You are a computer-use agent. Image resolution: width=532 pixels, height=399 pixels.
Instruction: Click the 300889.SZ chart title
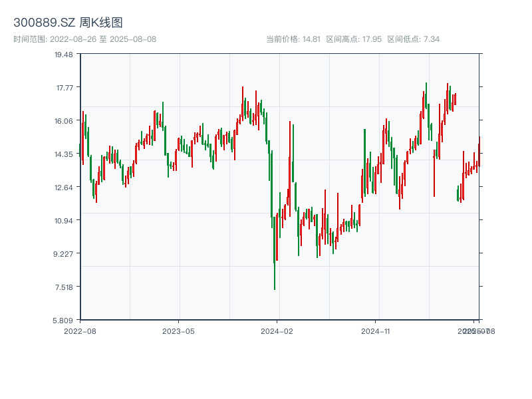click(68, 23)
